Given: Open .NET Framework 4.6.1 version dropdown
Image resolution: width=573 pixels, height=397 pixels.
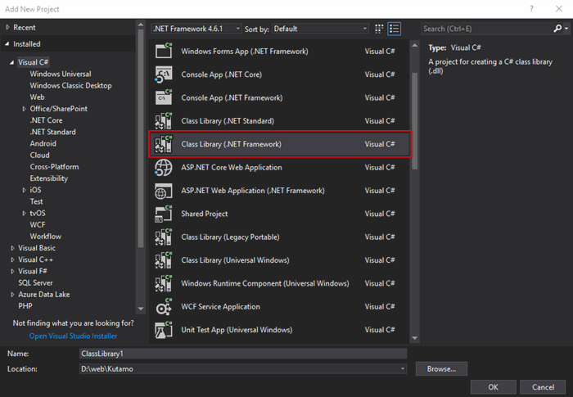Looking at the screenshot, I should 196,29.
